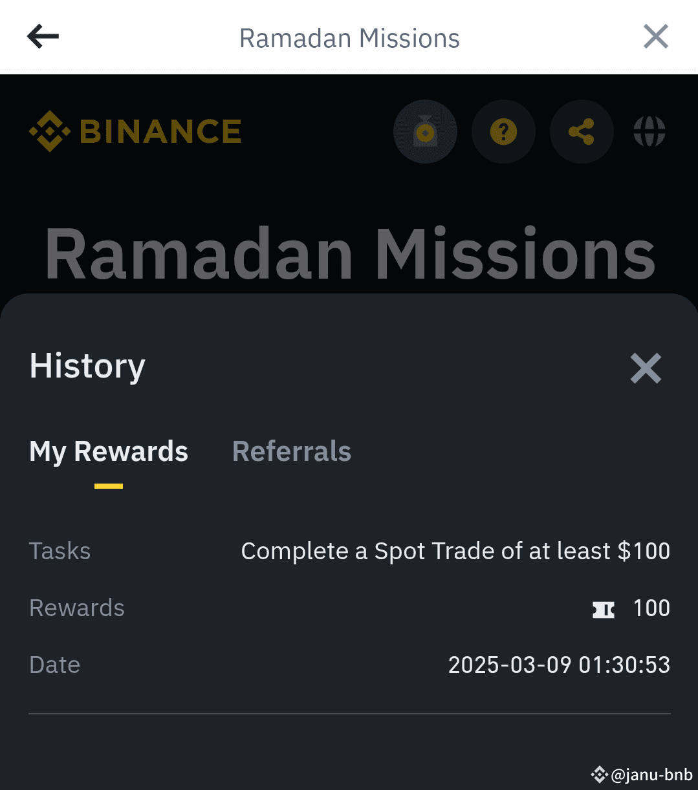Screen dimensions: 698x790
Task: Open the Binance logo home link
Action: [135, 131]
